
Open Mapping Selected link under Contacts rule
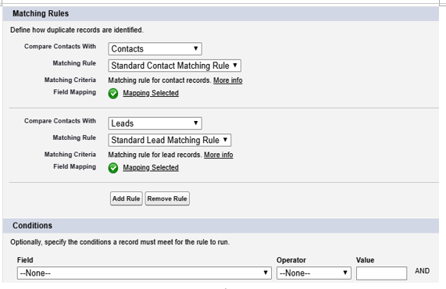pos(151,93)
